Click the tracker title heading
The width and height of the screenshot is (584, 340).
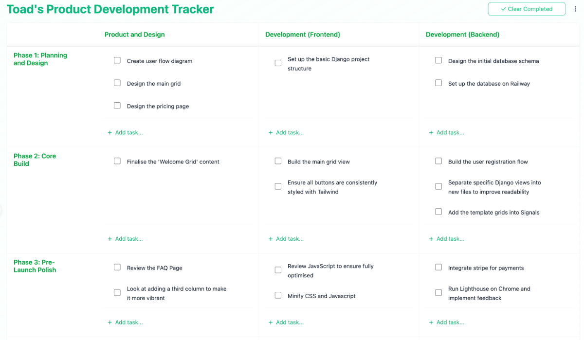tap(110, 9)
